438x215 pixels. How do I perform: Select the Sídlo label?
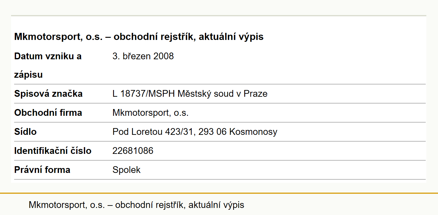(25, 132)
